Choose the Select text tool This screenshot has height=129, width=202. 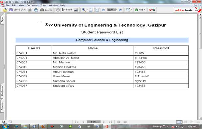(67, 10)
